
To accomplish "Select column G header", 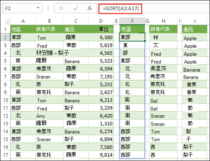I will pos(147,21).
